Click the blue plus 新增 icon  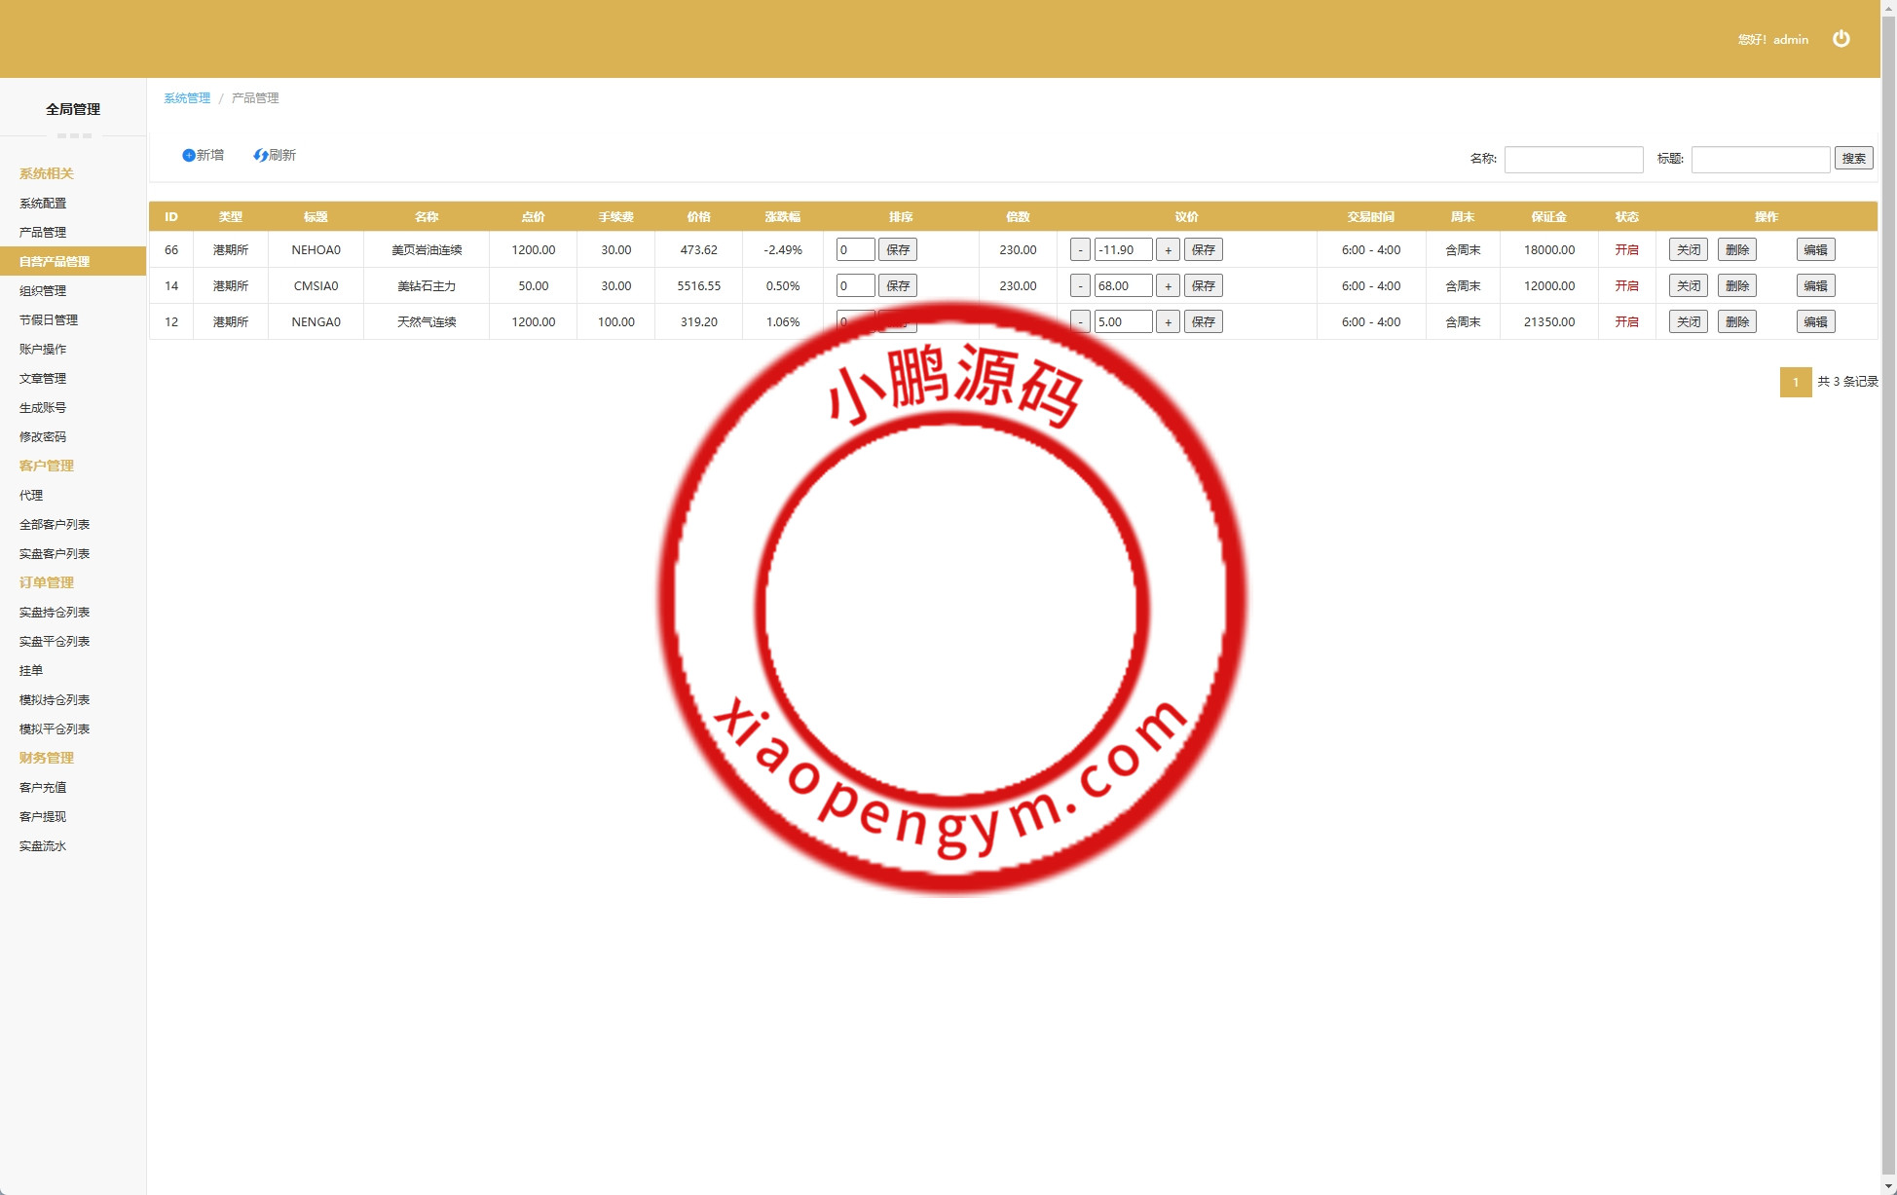click(x=189, y=155)
